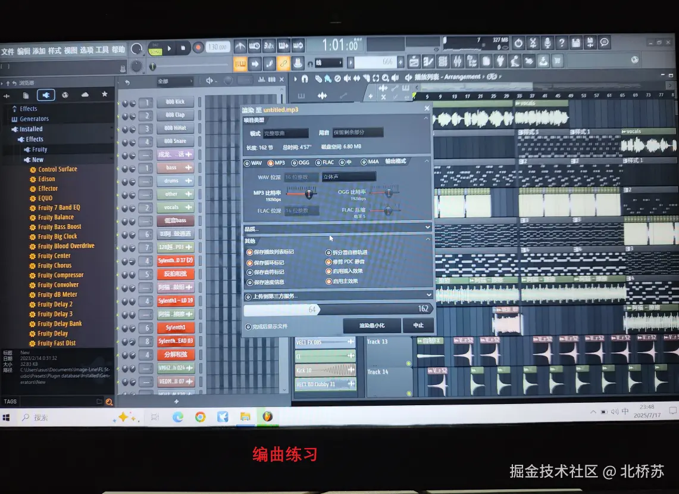Image resolution: width=679 pixels, height=494 pixels.
Task: Select the FLAC output format radio
Action: (x=318, y=163)
